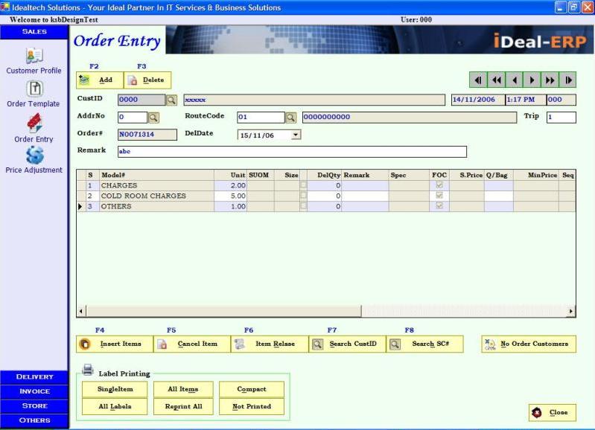Click the SingleItem label printing button
The height and width of the screenshot is (430, 595).
[x=115, y=389]
